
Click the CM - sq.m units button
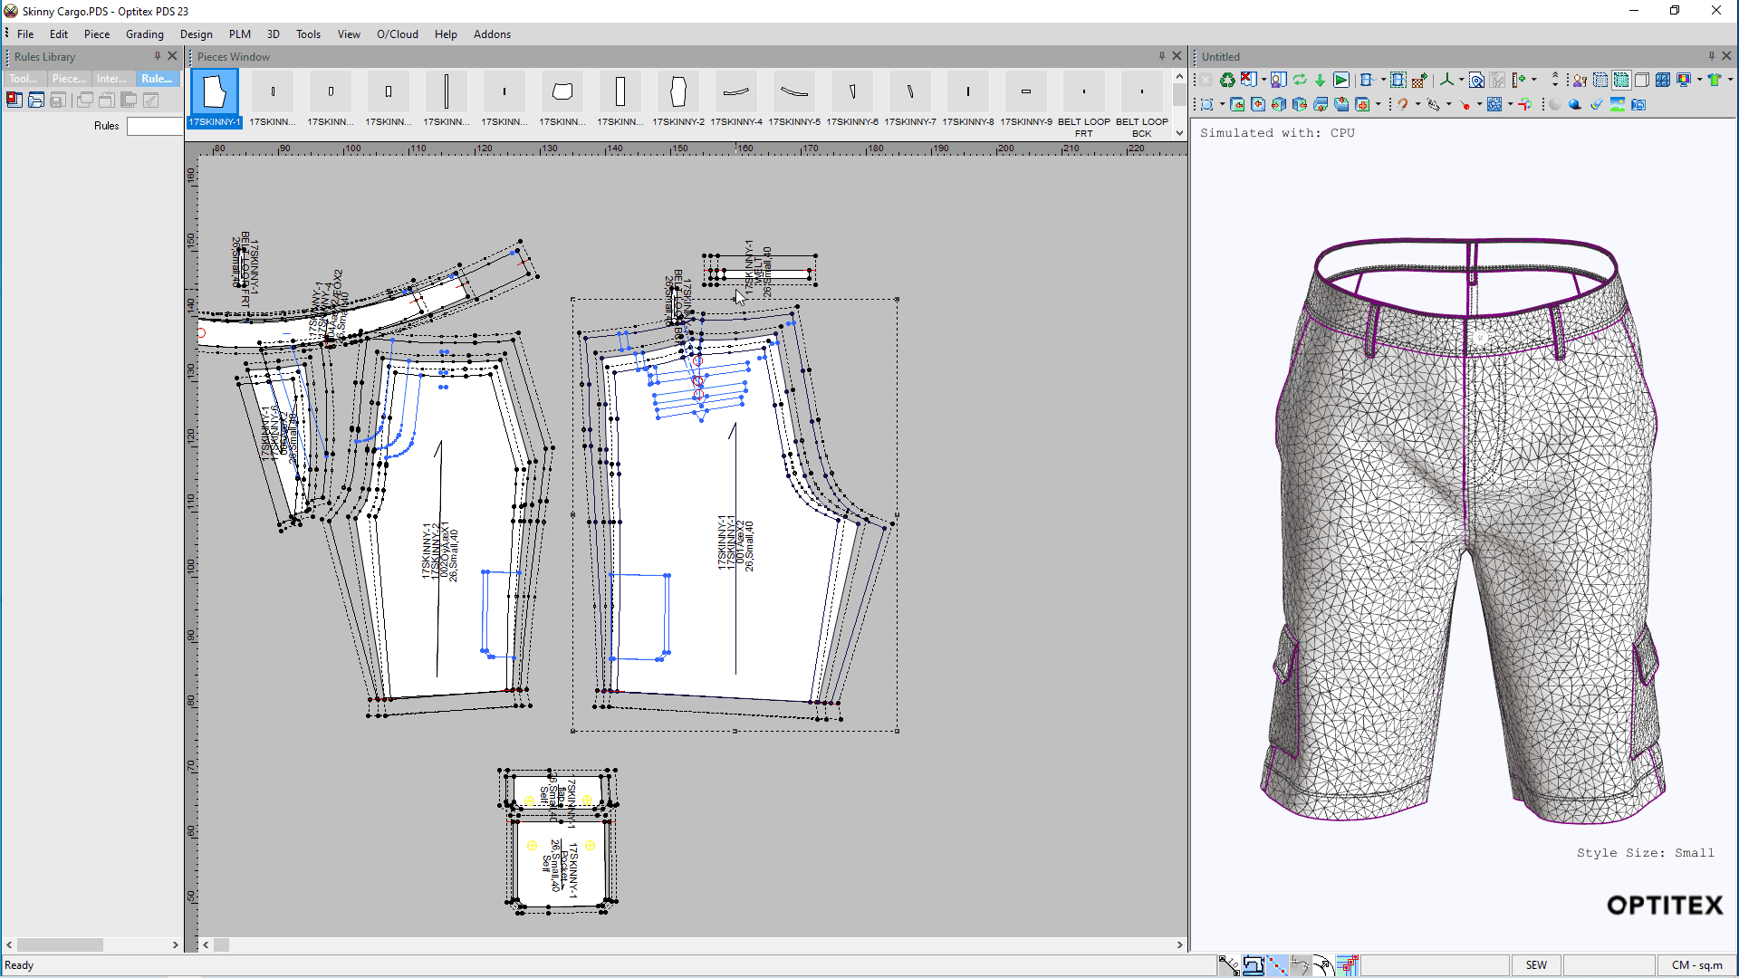(1696, 965)
